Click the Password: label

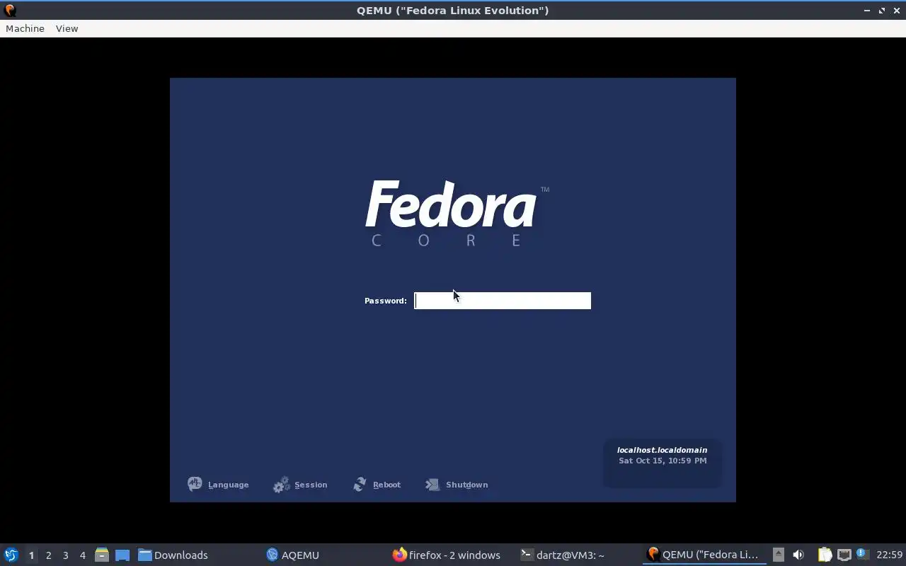[385, 301]
